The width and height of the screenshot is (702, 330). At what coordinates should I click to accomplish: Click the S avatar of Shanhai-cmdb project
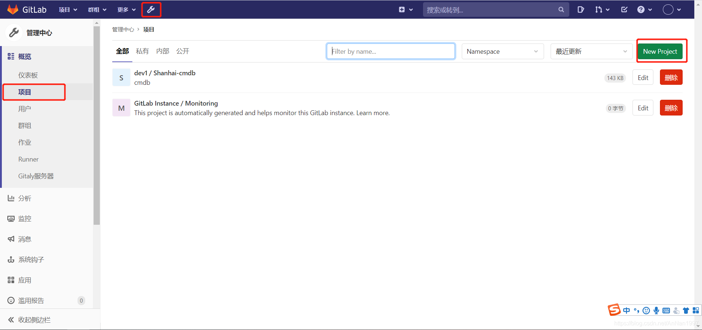(121, 77)
